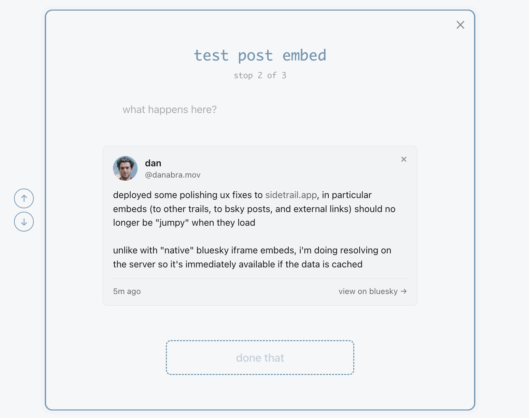This screenshot has width=529, height=418.
Task: Close the test post embed dialog
Action: coord(460,25)
